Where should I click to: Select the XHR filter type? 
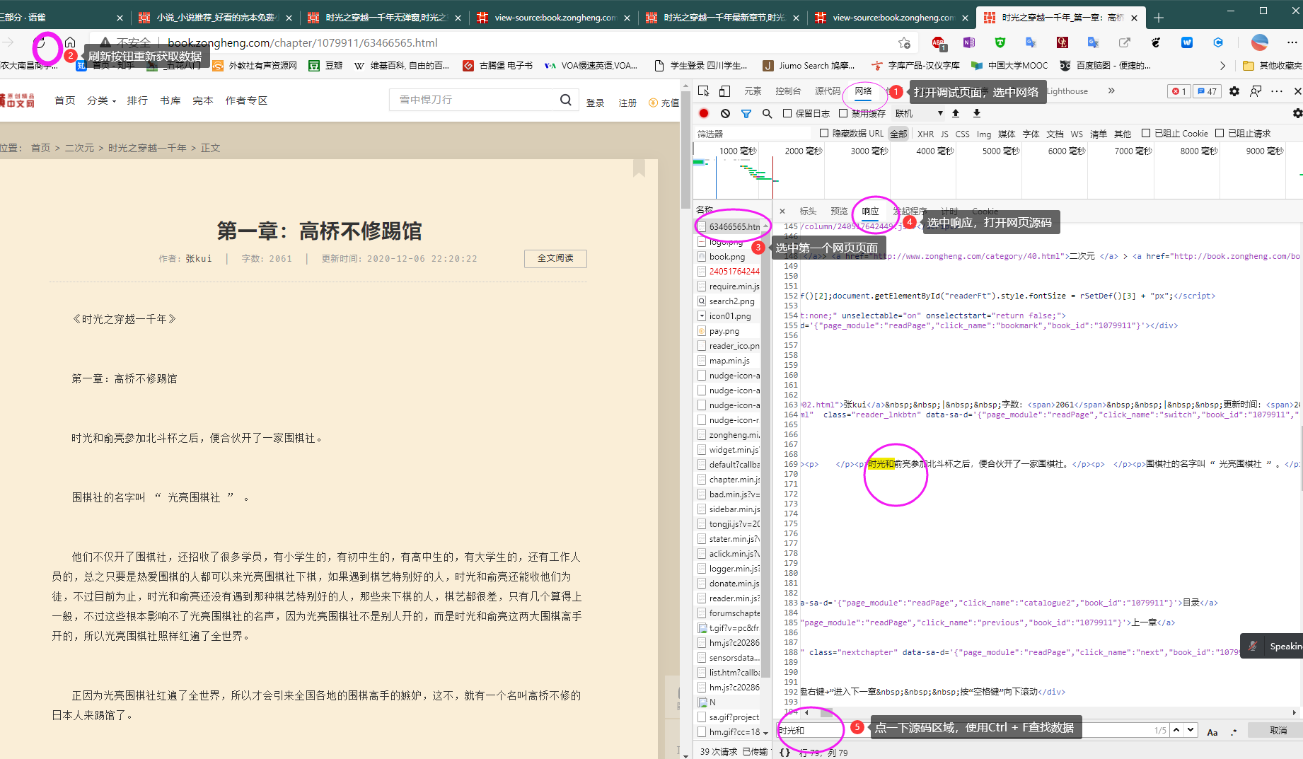pos(925,134)
